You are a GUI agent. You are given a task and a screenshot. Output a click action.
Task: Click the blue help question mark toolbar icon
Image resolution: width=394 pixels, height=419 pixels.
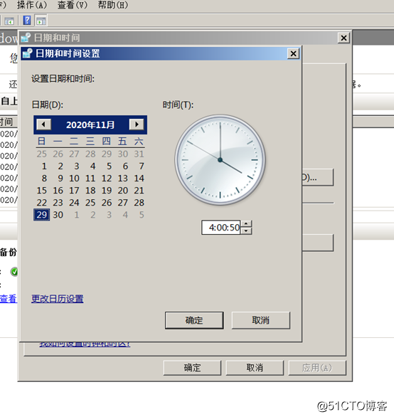(x=27, y=21)
